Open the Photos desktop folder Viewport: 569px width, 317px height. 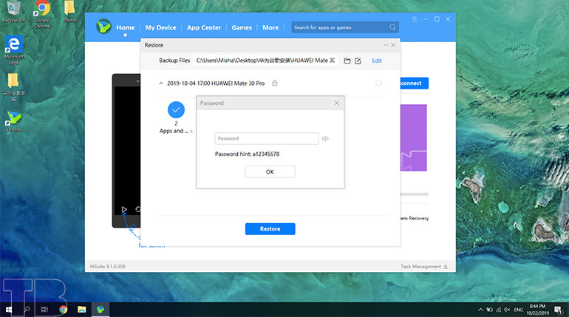coord(69,12)
